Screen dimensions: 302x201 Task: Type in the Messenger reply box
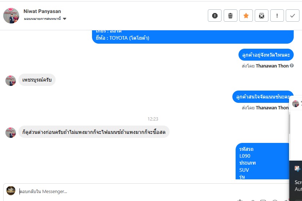pos(144,192)
